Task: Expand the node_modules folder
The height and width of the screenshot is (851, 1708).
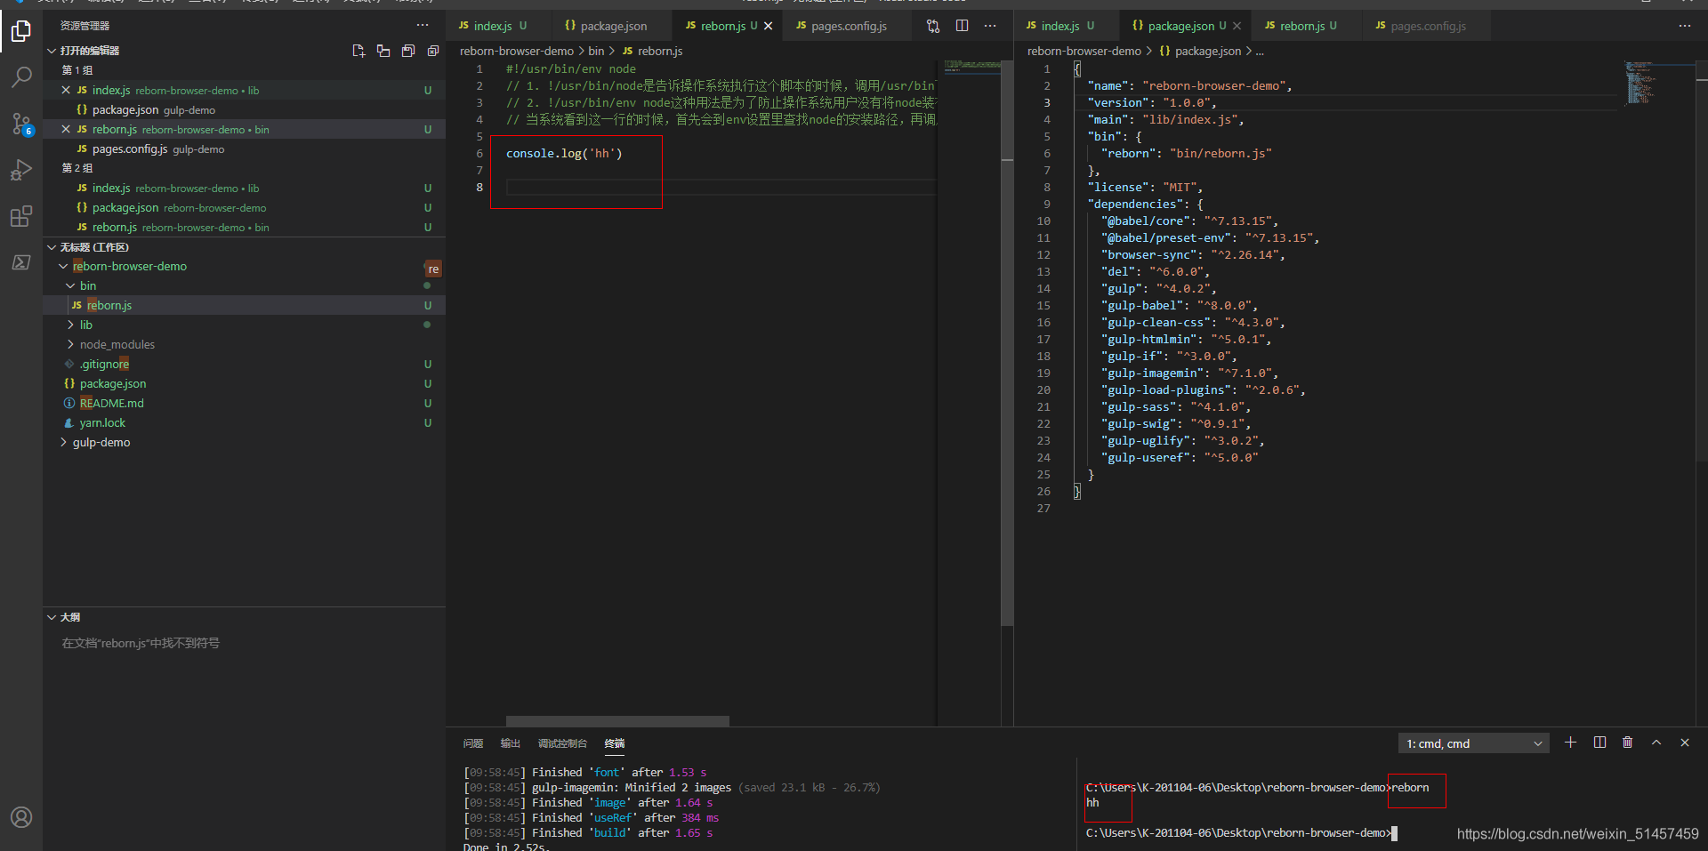Action: coord(70,344)
